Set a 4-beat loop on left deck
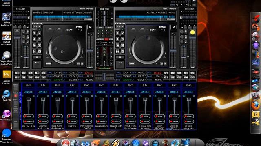Screen dimensions: 261x146 click(34, 39)
